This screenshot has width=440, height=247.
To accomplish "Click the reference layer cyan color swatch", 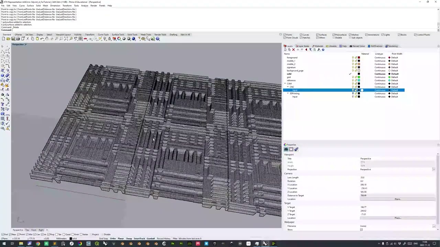I will (x=359, y=80).
